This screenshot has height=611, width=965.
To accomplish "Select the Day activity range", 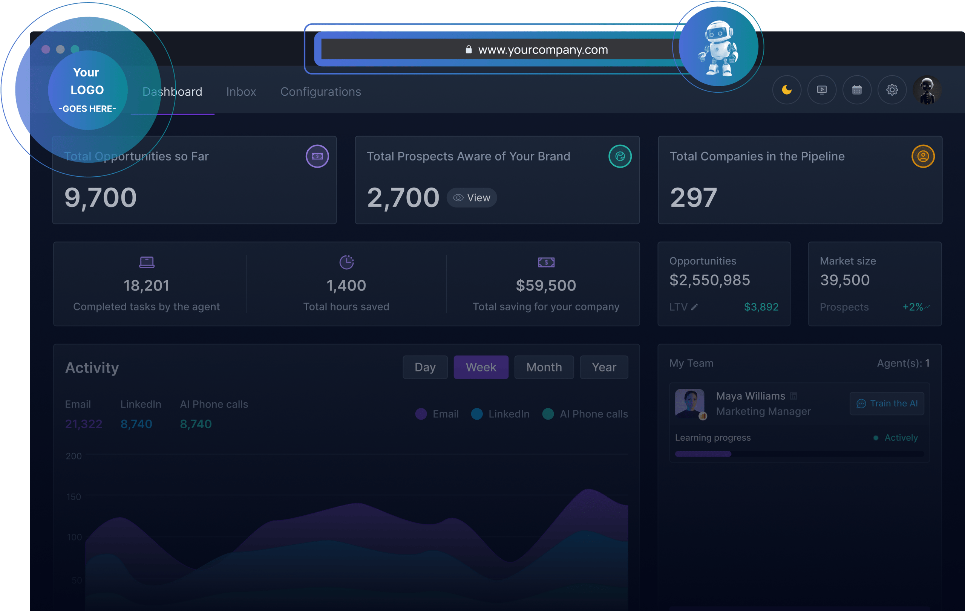I will [425, 367].
